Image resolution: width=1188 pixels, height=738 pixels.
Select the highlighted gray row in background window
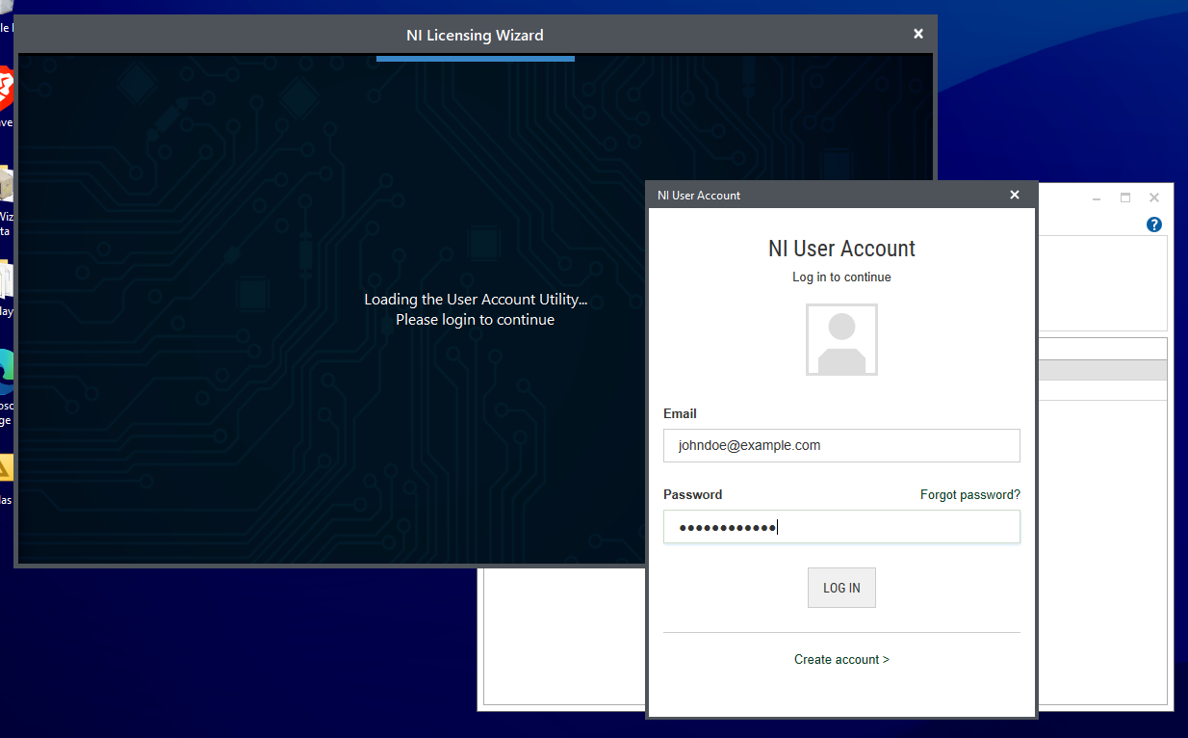1101,370
